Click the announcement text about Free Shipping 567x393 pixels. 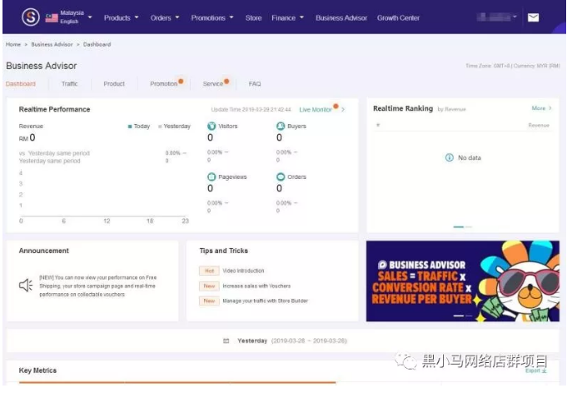(x=97, y=286)
